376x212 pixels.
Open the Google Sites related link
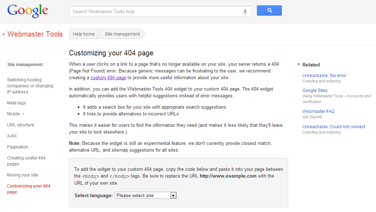coord(315,90)
